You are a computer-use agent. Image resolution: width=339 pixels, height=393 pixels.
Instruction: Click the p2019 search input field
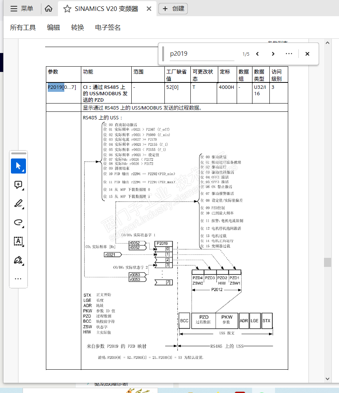tap(202, 53)
